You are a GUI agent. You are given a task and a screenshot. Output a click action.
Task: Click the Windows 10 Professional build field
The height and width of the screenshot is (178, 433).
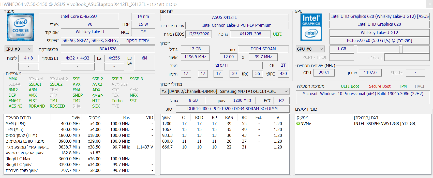tap(363, 97)
